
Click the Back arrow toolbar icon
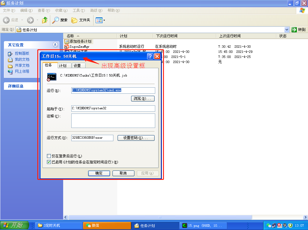point(6,20)
